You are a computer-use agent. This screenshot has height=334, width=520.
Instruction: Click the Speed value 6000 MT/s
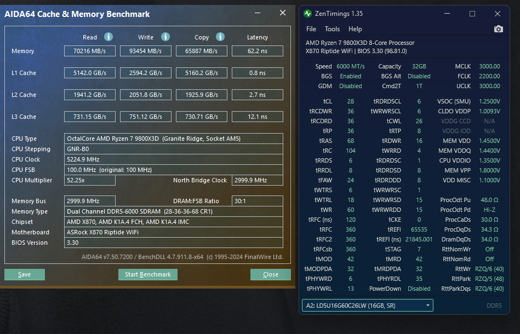(x=351, y=66)
